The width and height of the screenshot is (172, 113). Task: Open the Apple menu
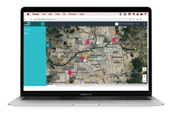(x=28, y=14)
